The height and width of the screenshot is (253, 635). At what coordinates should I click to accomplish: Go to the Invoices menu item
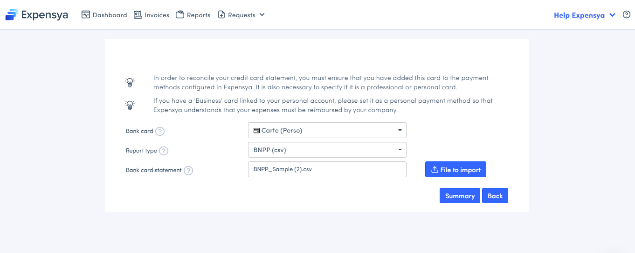(x=157, y=15)
